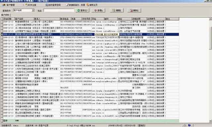Click the blue help icon in status bar
The image size is (212, 127).
click(x=189, y=125)
